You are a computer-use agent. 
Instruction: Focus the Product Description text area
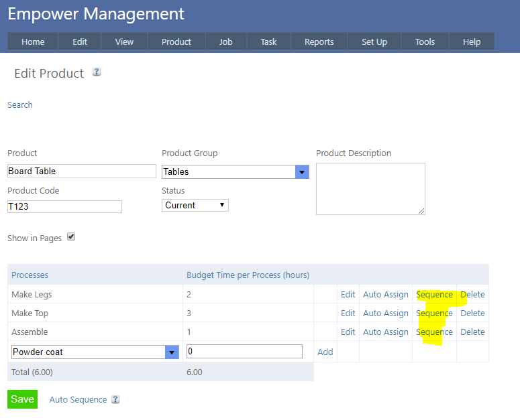coord(370,188)
